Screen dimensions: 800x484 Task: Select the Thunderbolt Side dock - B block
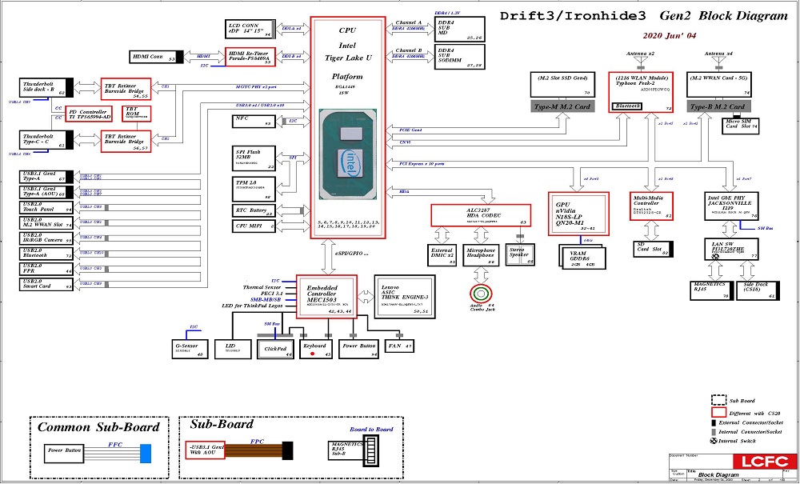[46, 87]
